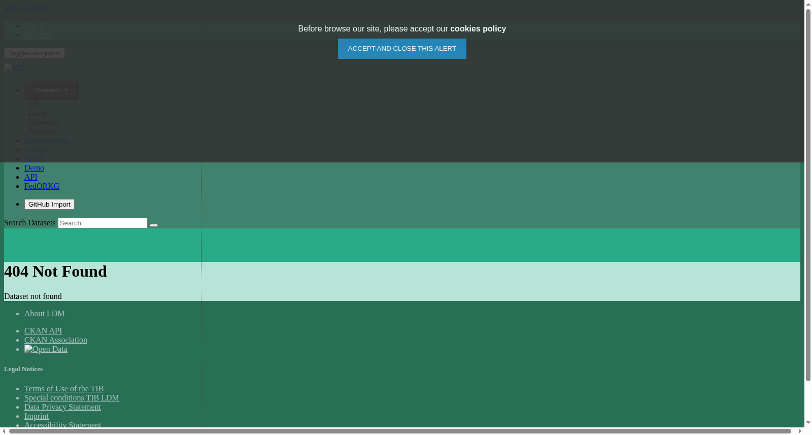812x435 pixels.
Task: Open Terms of Use of the TIB
Action: [64, 389]
